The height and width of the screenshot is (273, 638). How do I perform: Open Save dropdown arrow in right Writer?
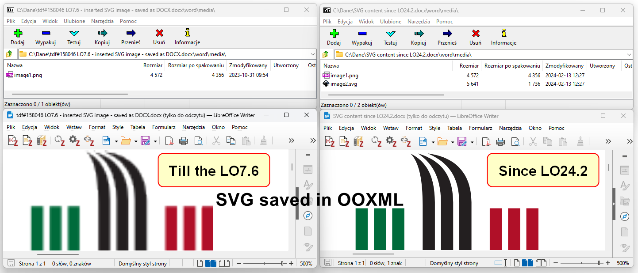click(x=472, y=142)
